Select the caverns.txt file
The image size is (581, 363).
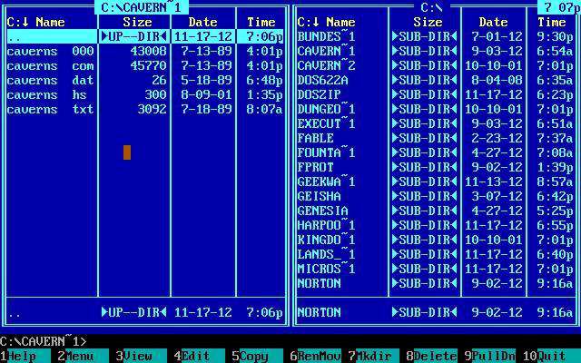pos(51,110)
